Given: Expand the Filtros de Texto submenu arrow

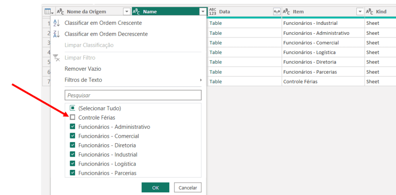Looking at the screenshot, I should tap(201, 80).
